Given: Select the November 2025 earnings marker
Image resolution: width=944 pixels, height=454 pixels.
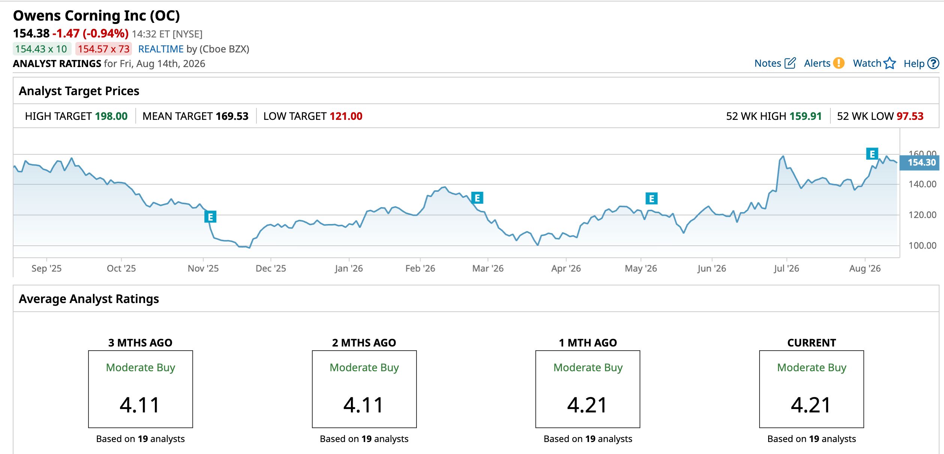Looking at the screenshot, I should click(x=210, y=217).
